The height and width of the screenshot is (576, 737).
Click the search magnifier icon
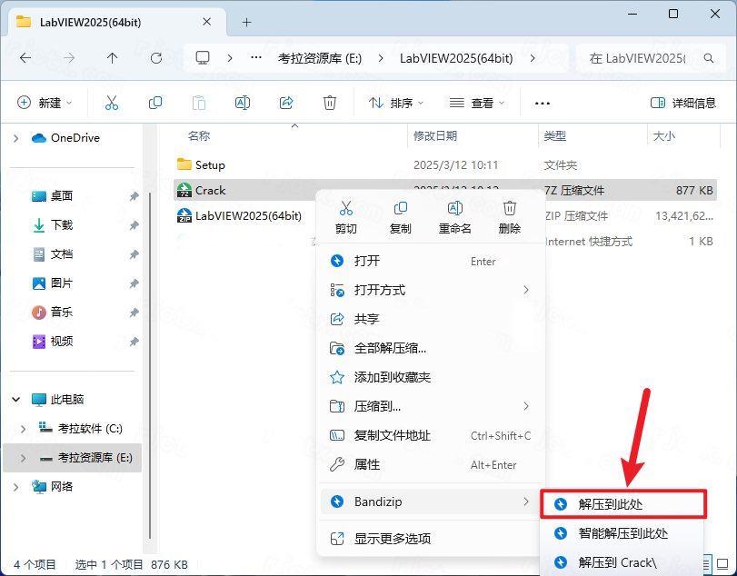click(708, 58)
